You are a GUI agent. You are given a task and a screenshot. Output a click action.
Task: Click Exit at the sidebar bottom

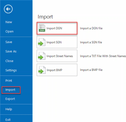click(x=8, y=120)
